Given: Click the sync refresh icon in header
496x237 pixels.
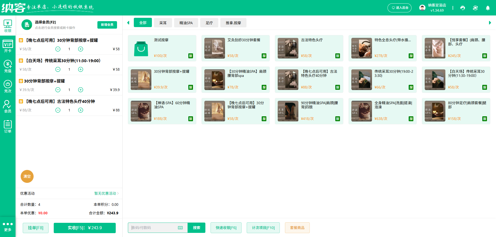Looking at the screenshot, I should click(475, 8).
